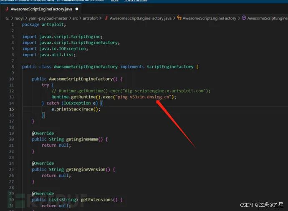Click line number 10 in the gutter
This screenshot has width=288, height=211.
coord(11,79)
